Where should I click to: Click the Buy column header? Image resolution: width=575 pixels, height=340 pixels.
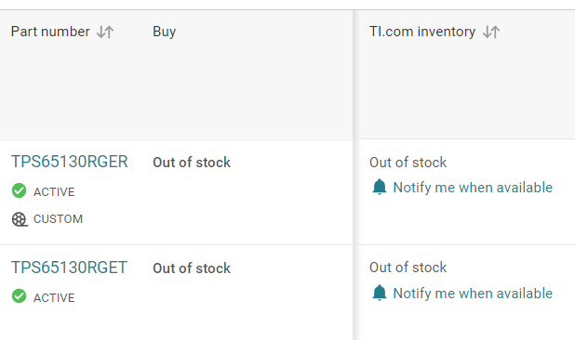coord(165,32)
